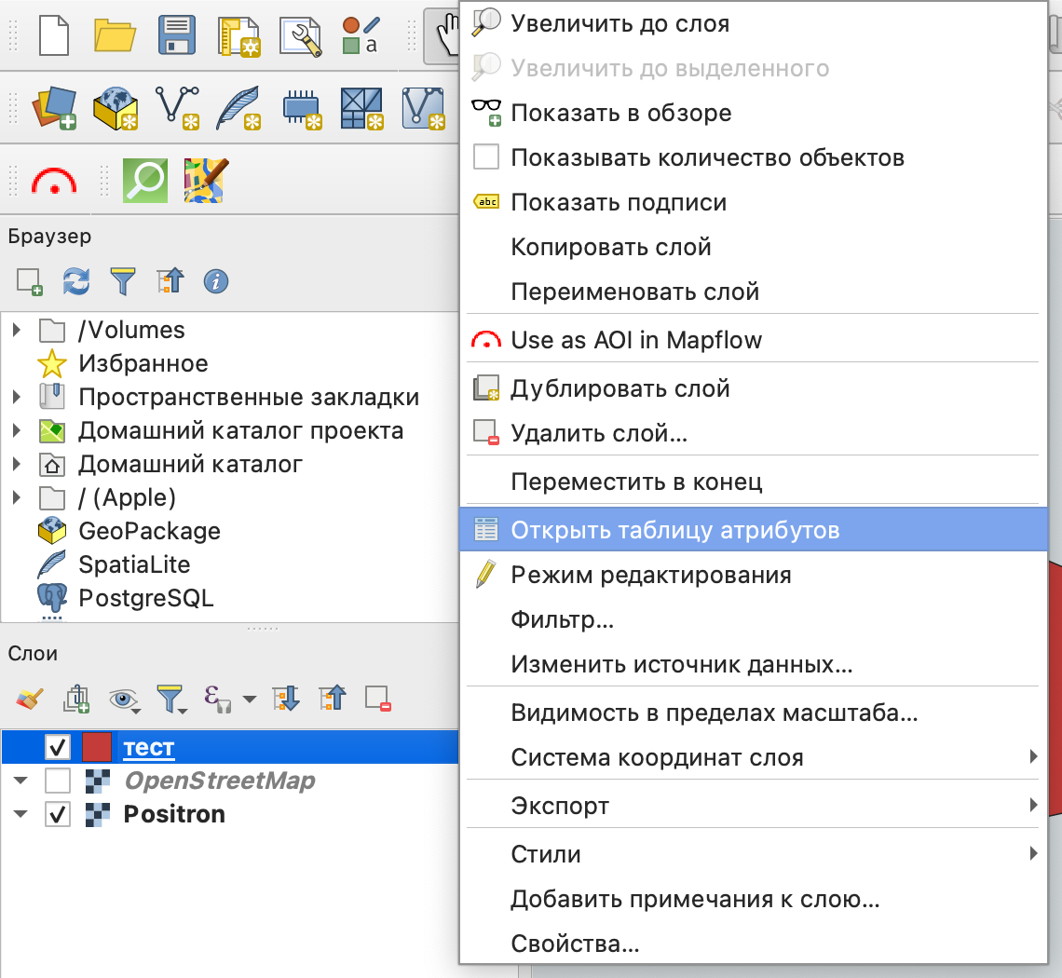
Task: Create a new project with blank page icon
Action: click(x=54, y=35)
